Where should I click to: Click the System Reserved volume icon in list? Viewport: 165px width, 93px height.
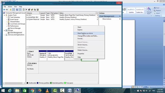click(27, 19)
